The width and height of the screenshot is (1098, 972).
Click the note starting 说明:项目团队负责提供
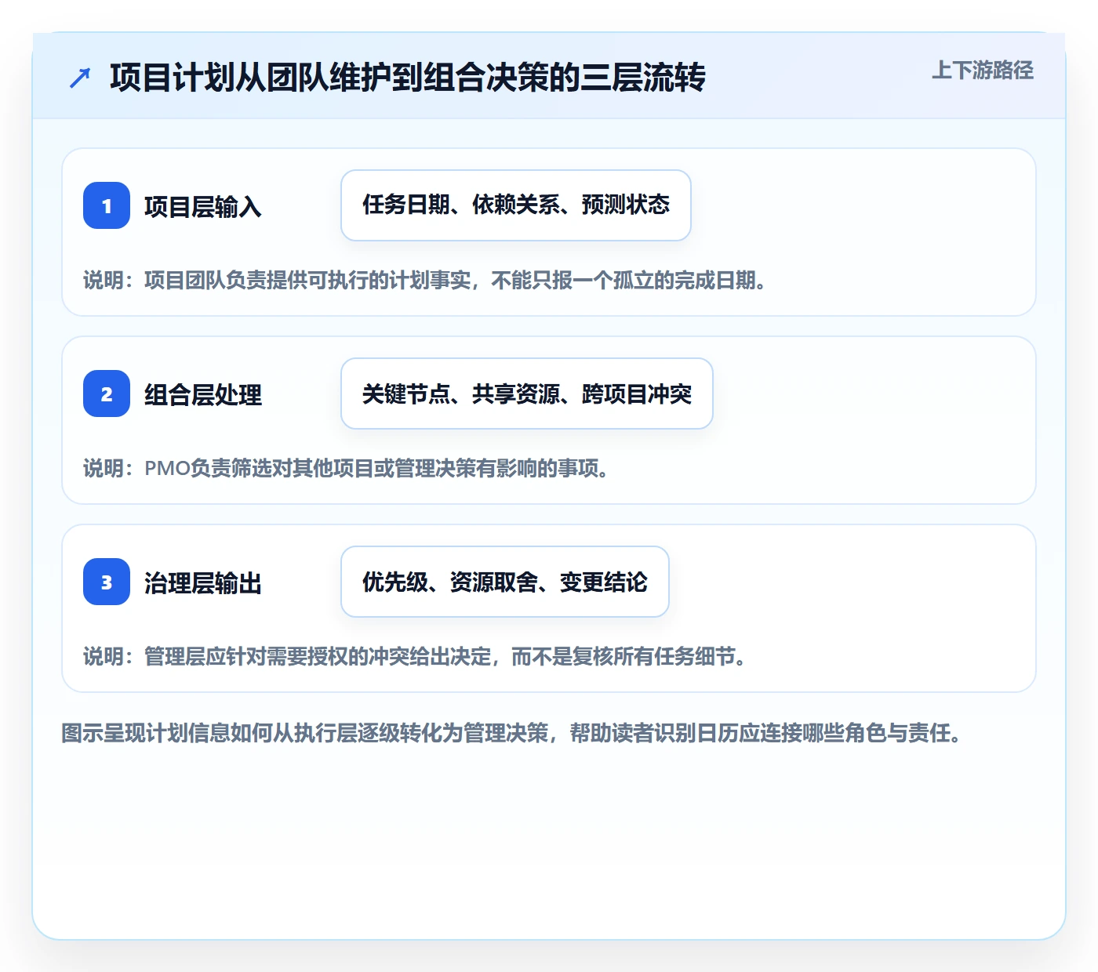(425, 281)
